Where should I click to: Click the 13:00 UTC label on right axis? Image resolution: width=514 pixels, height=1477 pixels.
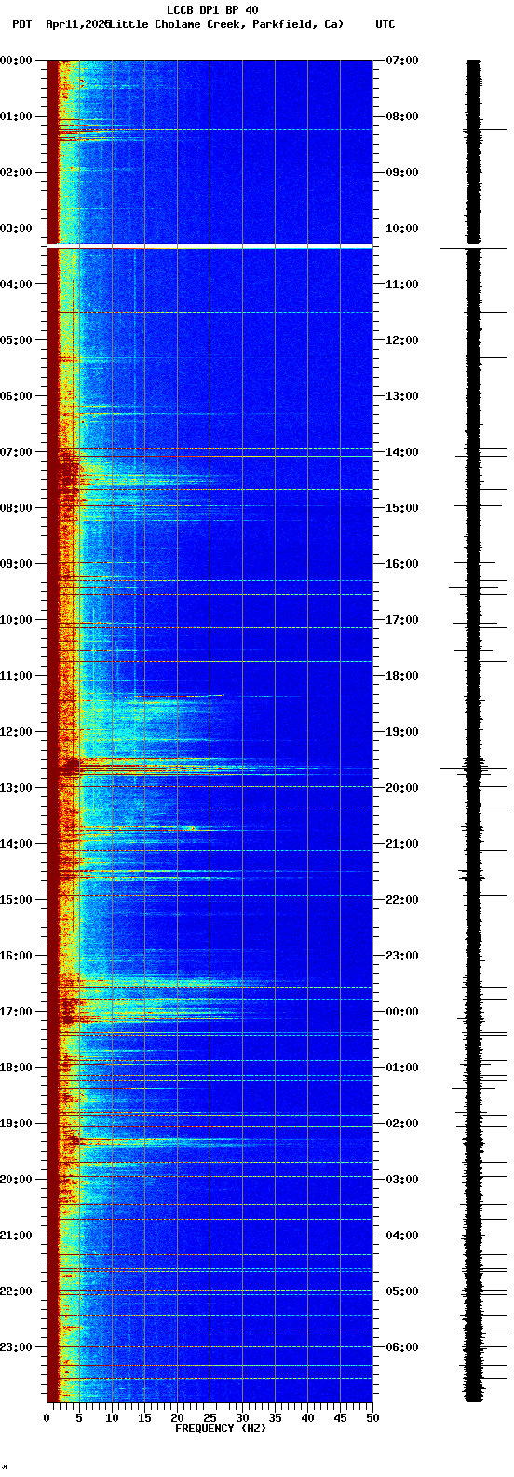pos(402,396)
